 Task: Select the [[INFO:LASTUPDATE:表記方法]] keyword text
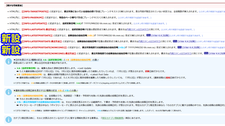(x=39, y=29)
